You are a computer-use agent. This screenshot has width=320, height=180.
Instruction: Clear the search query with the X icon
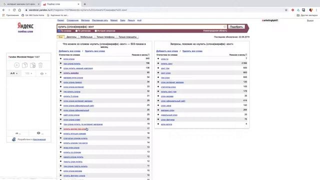point(224,26)
